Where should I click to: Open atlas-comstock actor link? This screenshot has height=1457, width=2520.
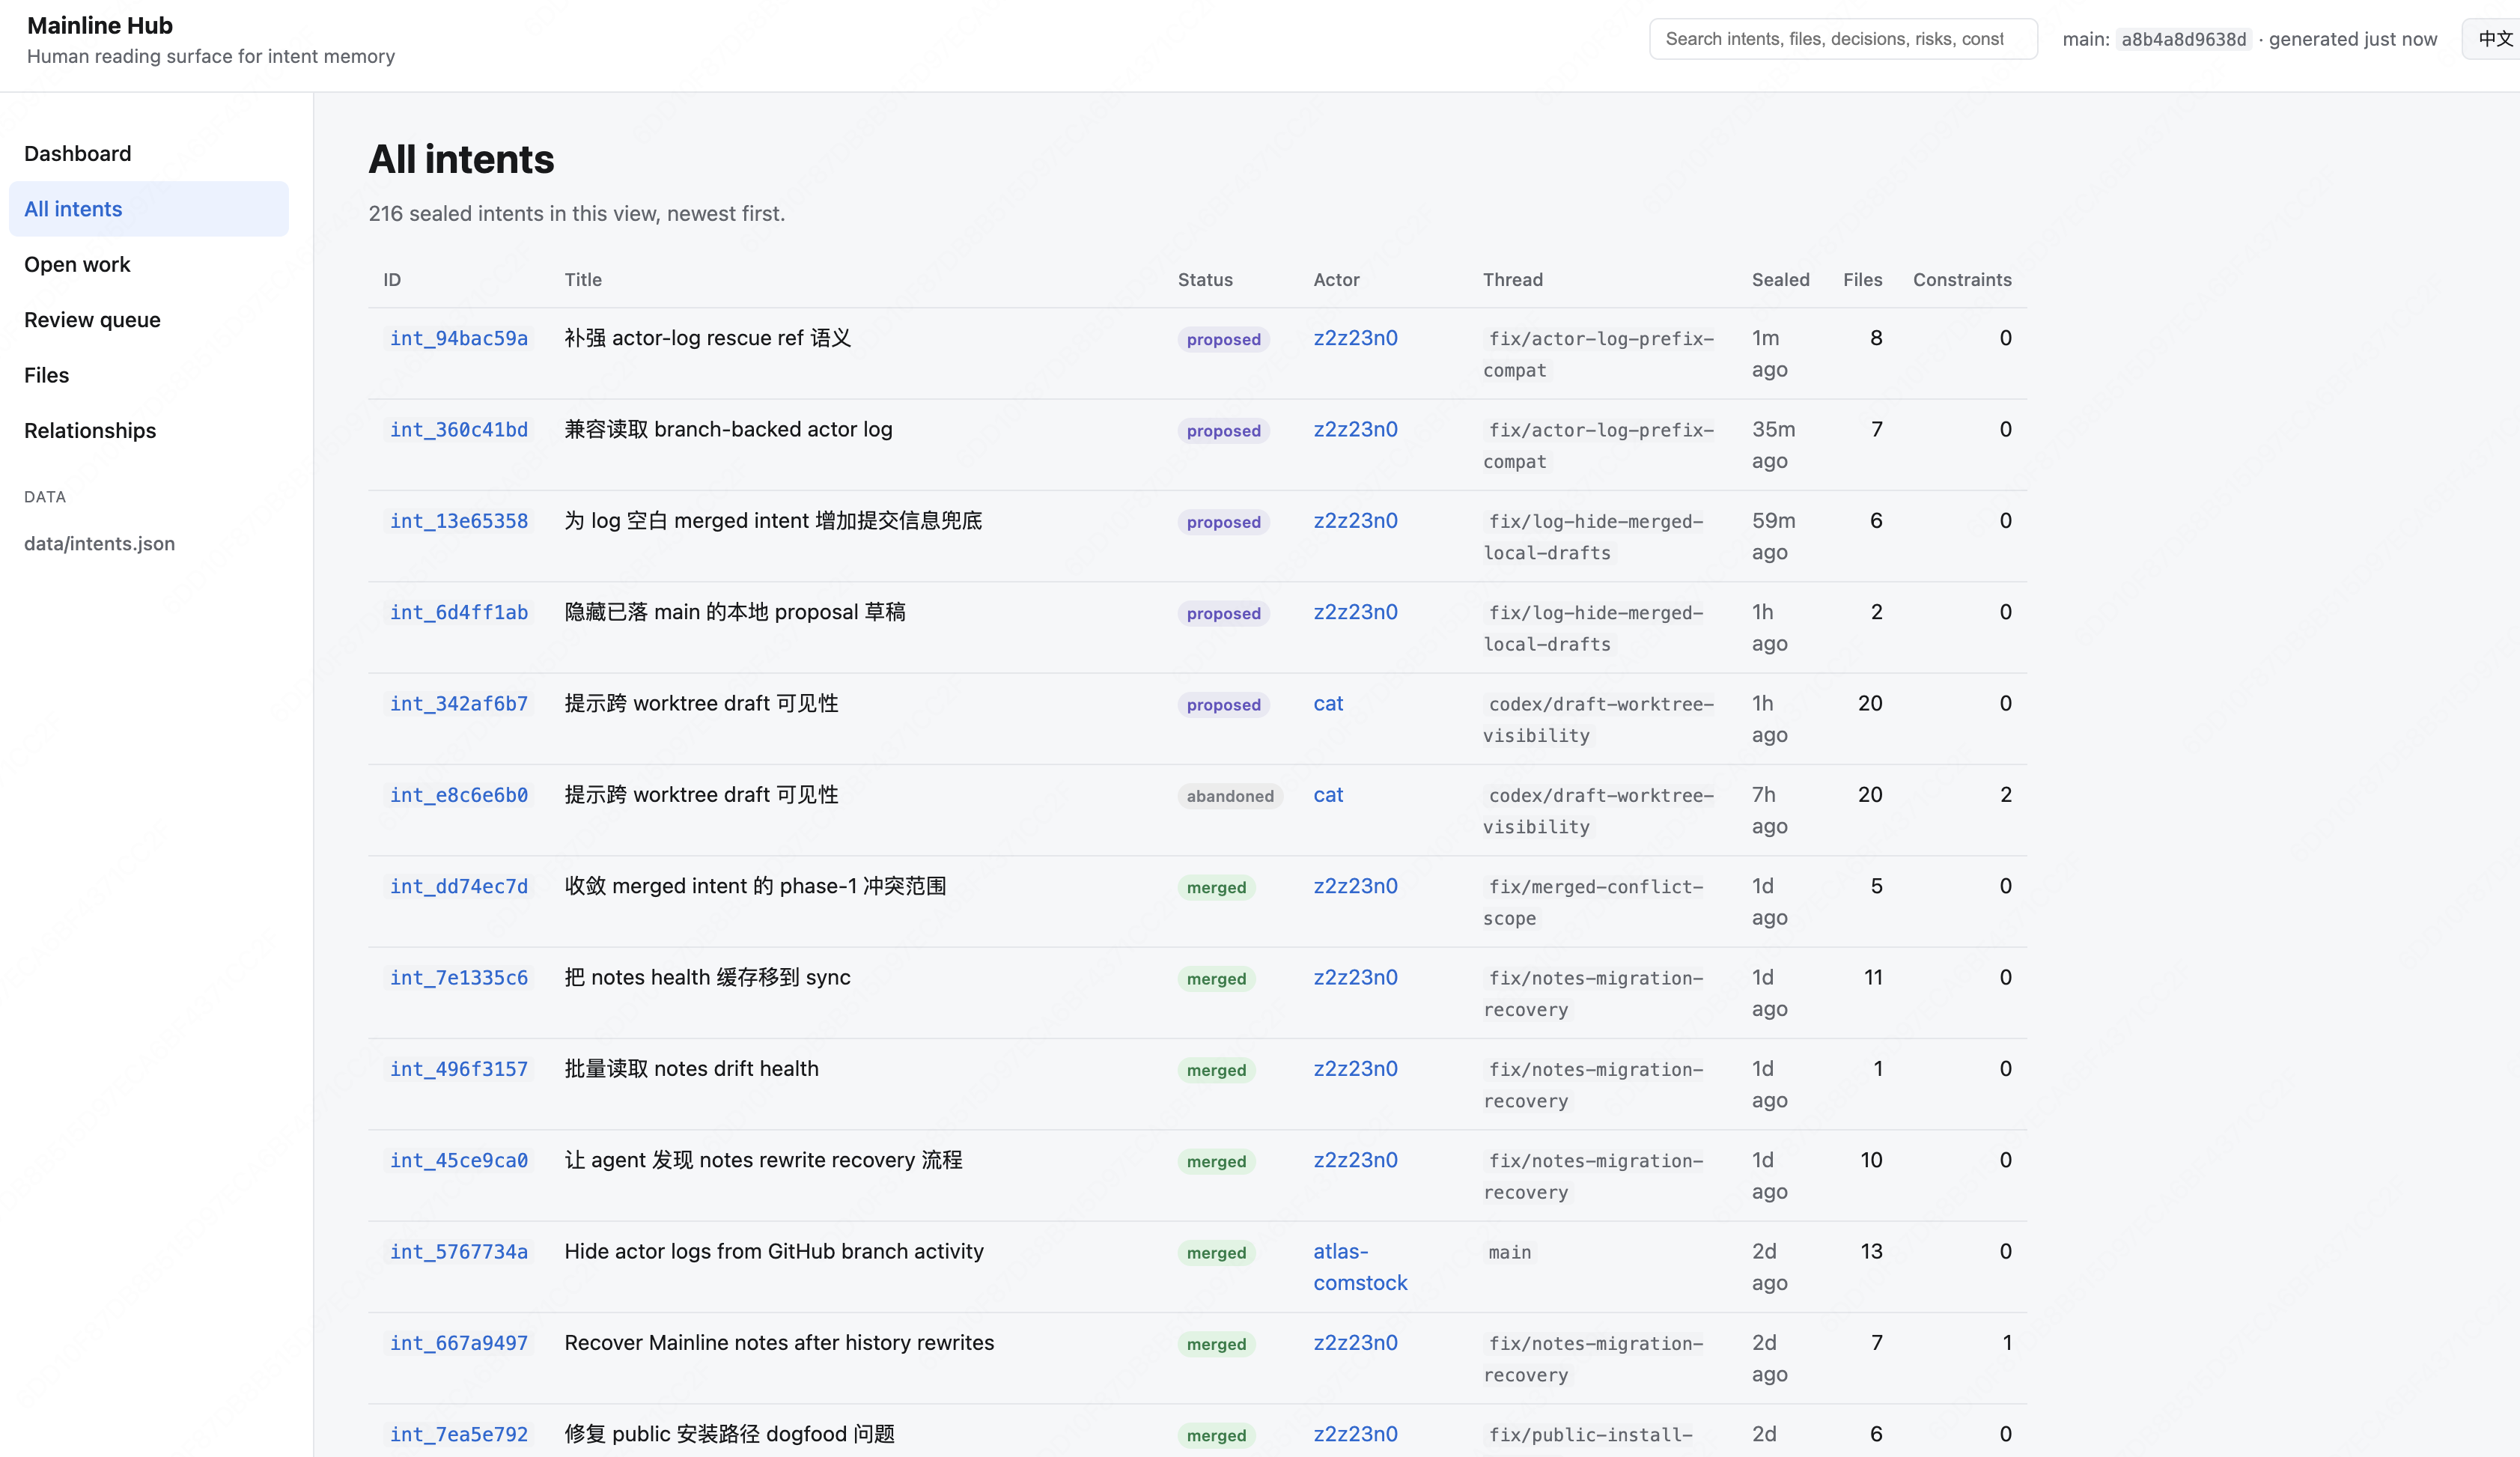1360,1267
